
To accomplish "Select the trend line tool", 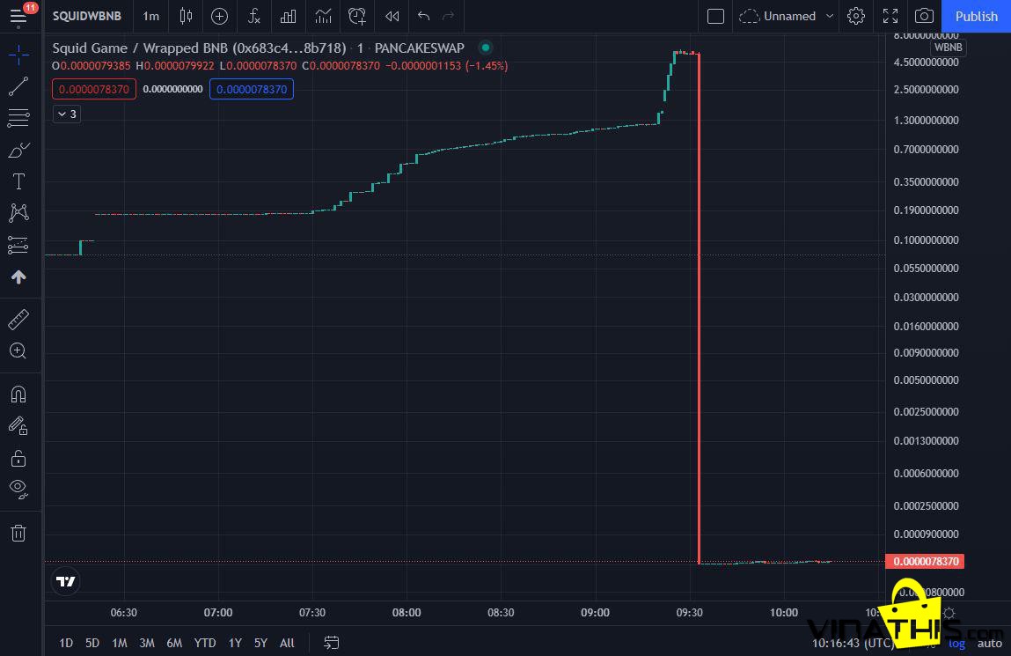I will pos(18,86).
